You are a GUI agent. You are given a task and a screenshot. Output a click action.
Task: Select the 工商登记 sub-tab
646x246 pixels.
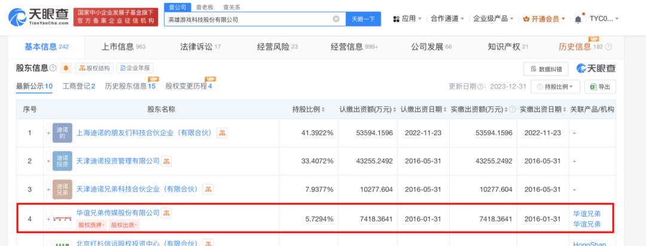click(79, 87)
